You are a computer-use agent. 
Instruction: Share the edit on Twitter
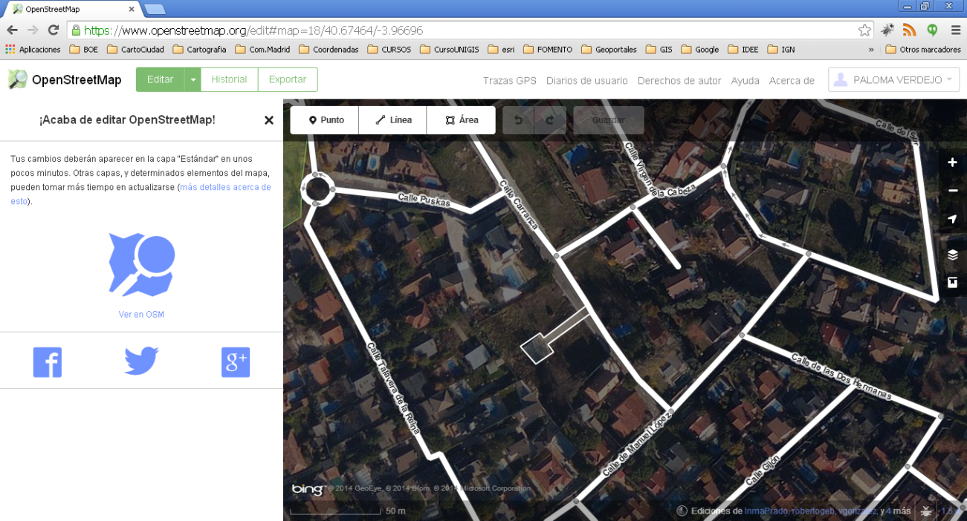[140, 361]
